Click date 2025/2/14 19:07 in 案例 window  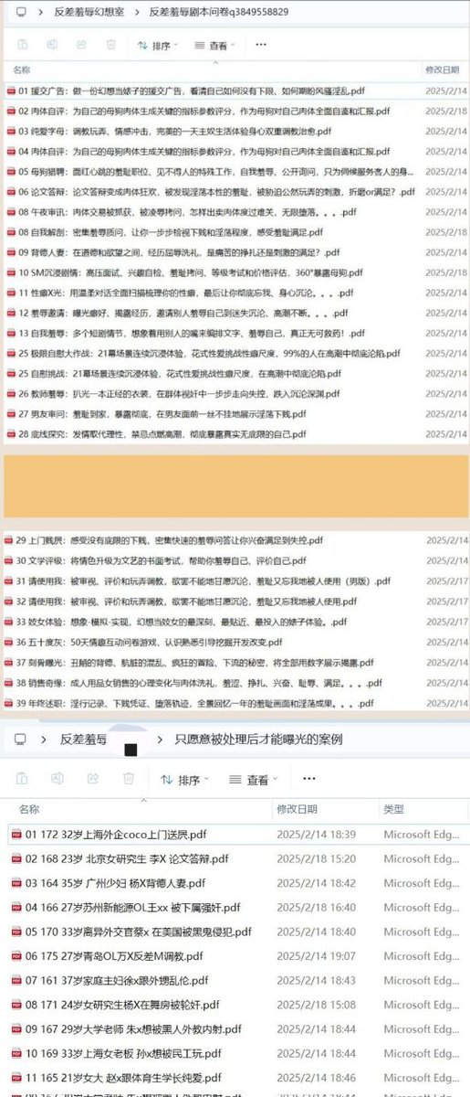coord(316,956)
